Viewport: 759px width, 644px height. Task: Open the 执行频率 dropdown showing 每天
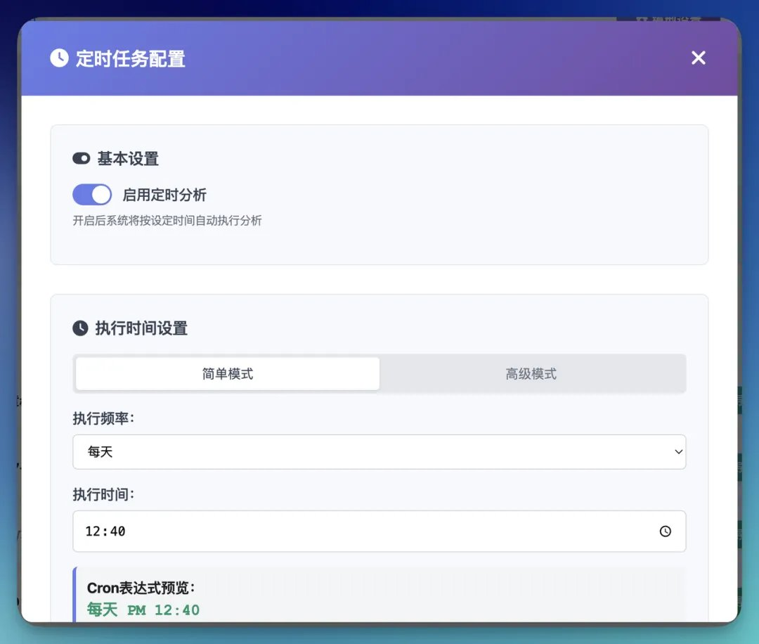point(379,452)
